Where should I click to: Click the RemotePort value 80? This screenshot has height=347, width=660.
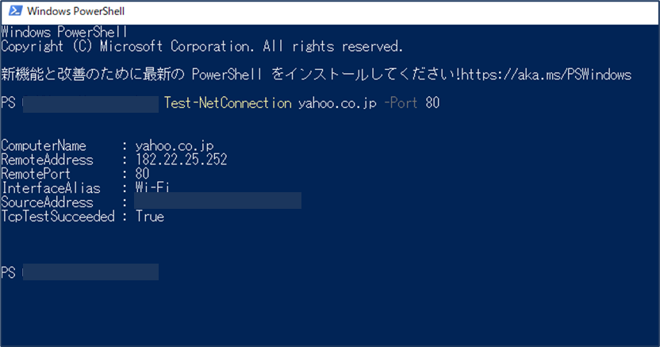(142, 173)
